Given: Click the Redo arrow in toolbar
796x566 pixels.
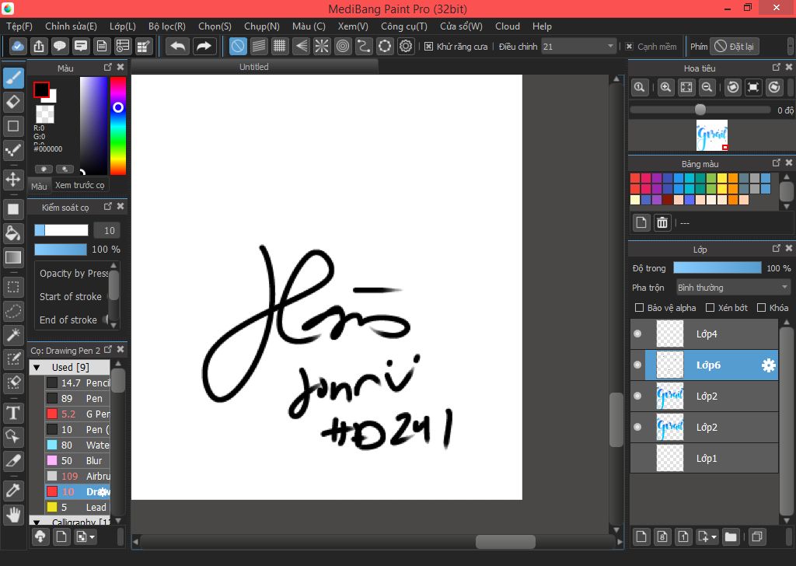Looking at the screenshot, I should (x=204, y=46).
